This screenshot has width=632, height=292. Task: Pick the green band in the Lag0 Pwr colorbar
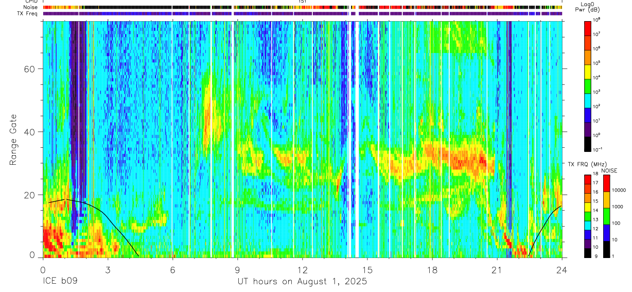587,86
